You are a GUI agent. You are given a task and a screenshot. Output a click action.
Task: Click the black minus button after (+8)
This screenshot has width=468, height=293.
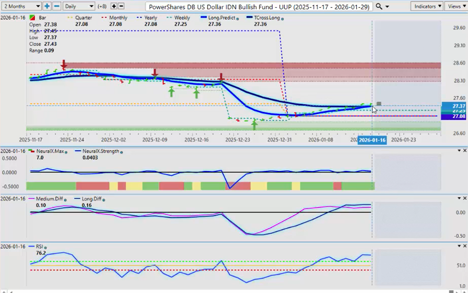click(121, 6)
